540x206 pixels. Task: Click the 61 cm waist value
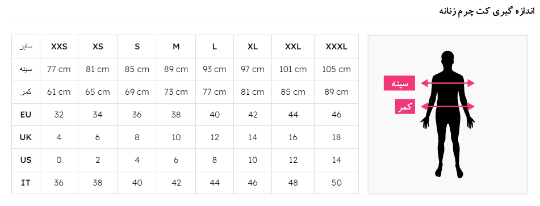pyautogui.click(x=59, y=92)
